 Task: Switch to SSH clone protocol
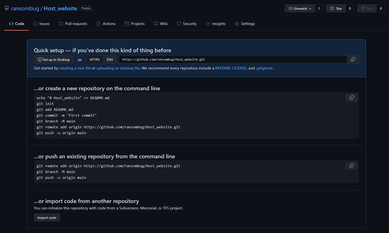[x=110, y=59]
